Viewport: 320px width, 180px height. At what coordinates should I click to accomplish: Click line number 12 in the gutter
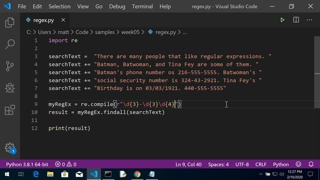coord(34,128)
